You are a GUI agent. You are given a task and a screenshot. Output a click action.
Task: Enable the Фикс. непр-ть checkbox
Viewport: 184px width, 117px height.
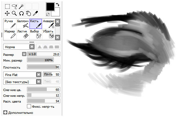pos(29,106)
